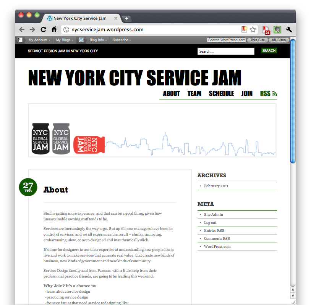The height and width of the screenshot is (305, 311).
Task: Toggle the bookmark star for this page
Action: pyautogui.click(x=252, y=29)
